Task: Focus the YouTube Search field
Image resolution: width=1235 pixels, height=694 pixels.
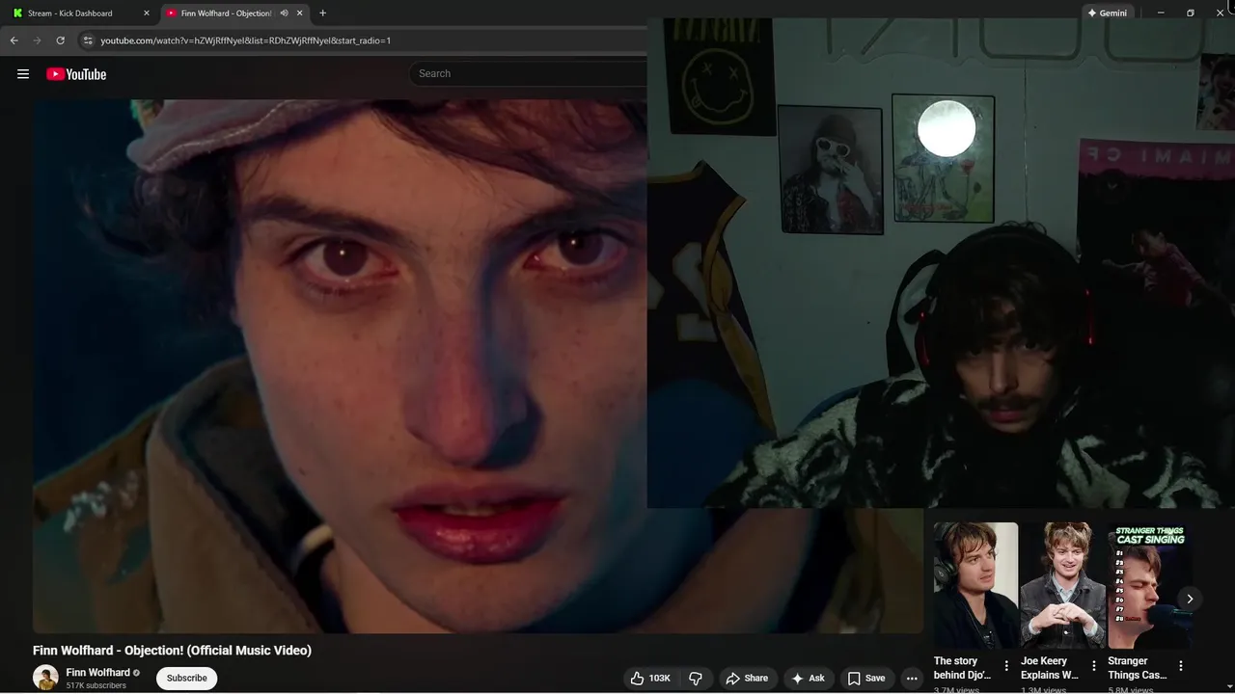Action: (x=529, y=73)
